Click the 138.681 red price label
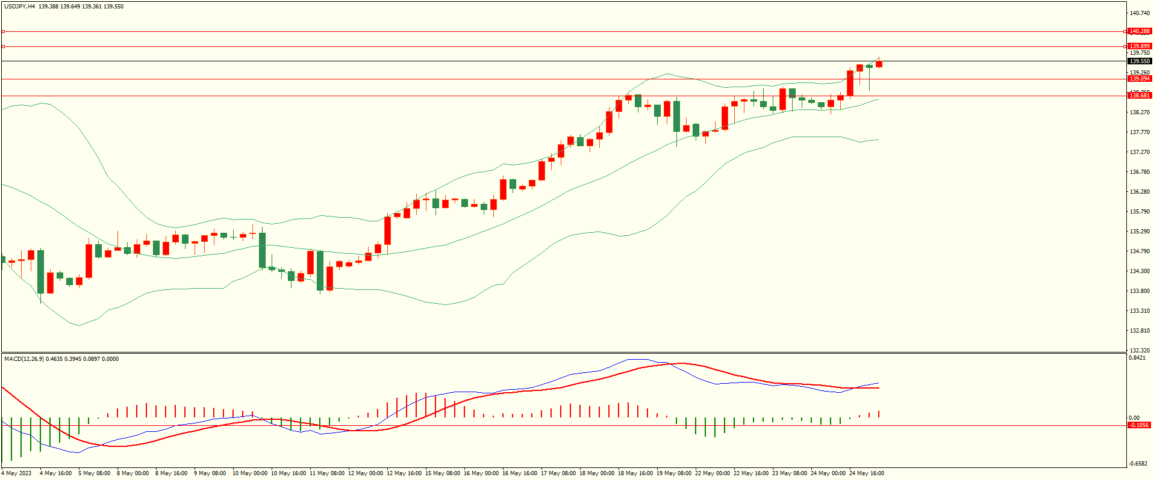Screen dimensions: 1154x480 [x=1139, y=96]
